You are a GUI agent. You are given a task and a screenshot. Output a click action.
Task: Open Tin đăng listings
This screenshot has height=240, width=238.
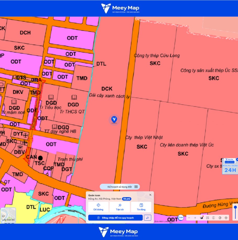point(141,207)
